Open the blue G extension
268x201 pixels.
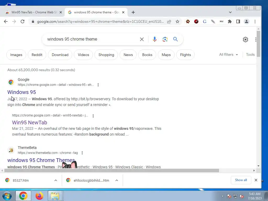tap(205, 21)
